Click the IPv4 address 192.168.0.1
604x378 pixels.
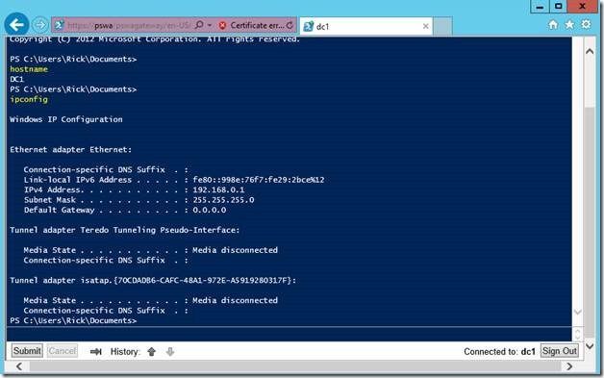(x=218, y=190)
